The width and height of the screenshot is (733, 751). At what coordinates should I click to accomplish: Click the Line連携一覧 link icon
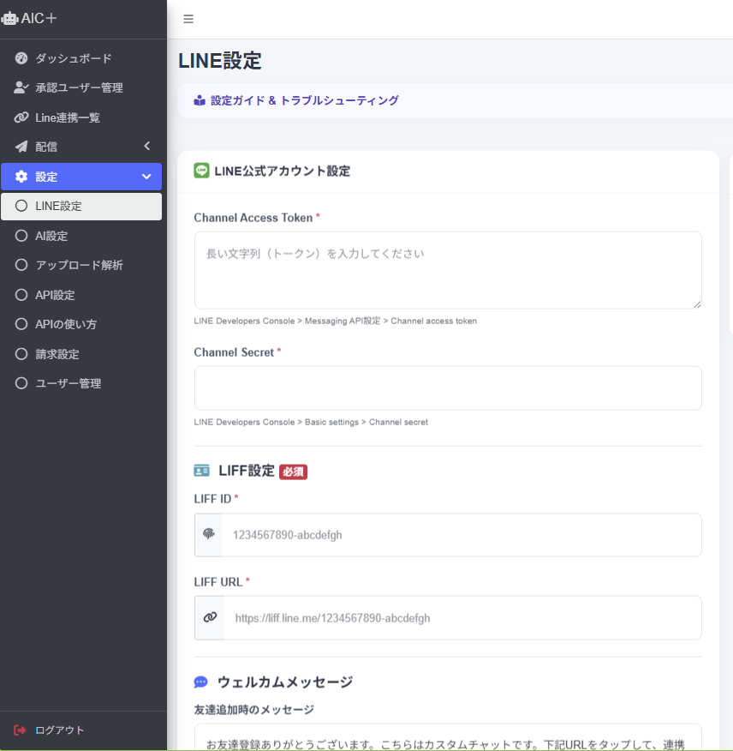coord(21,117)
